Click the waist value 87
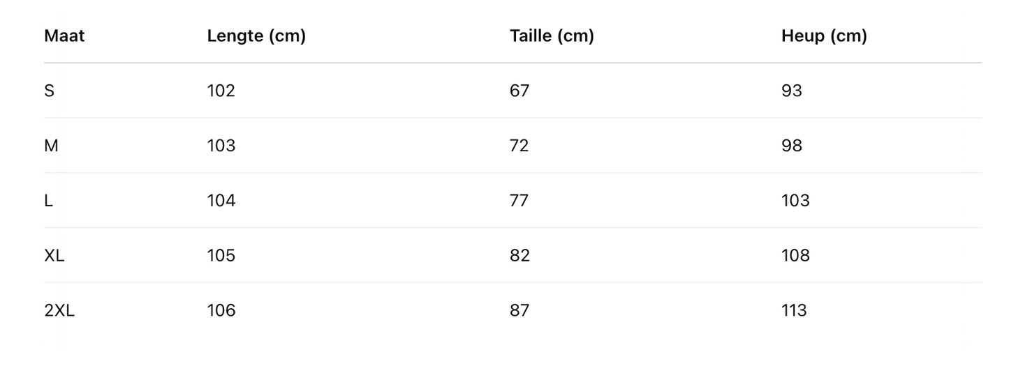The image size is (1009, 382). coord(520,310)
